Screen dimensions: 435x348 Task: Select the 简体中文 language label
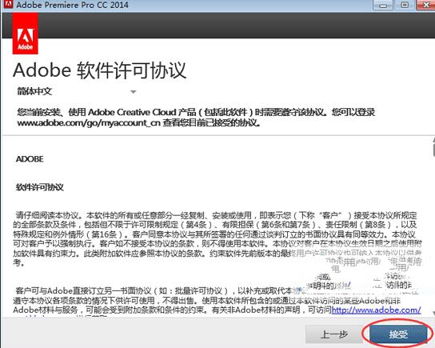click(x=34, y=91)
